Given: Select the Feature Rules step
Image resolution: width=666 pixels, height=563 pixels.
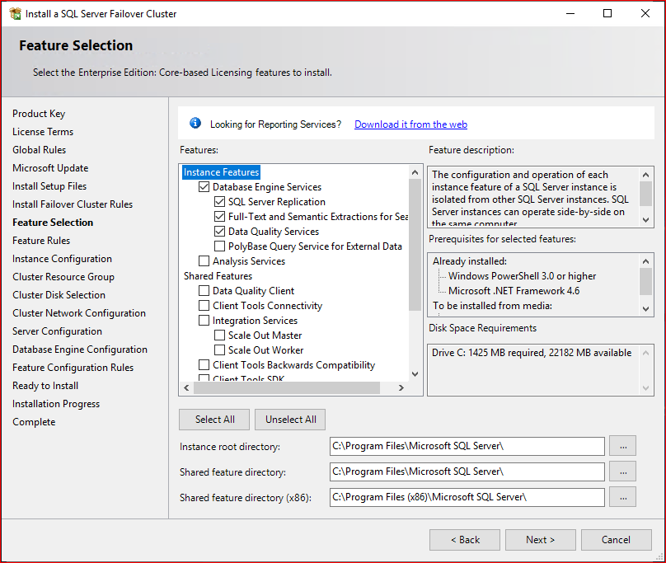Looking at the screenshot, I should [41, 241].
